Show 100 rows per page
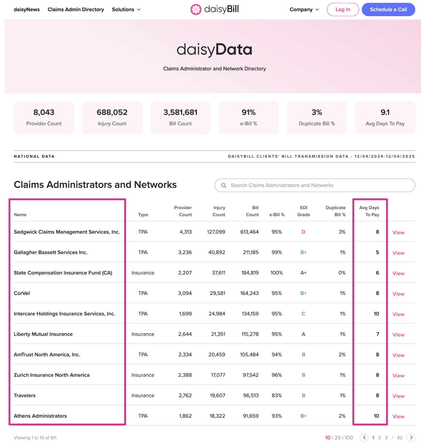This screenshot has height=447, width=427. coord(349,438)
